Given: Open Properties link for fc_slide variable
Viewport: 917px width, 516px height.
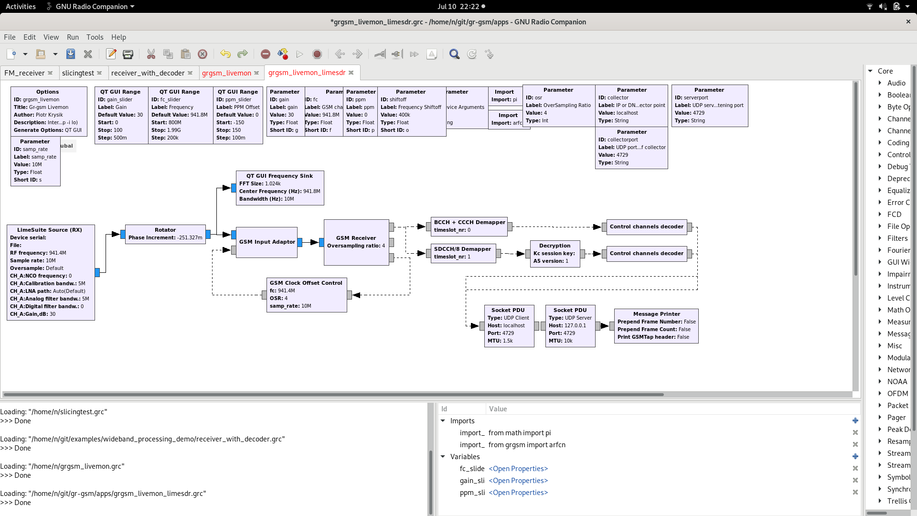Looking at the screenshot, I should tap(518, 469).
